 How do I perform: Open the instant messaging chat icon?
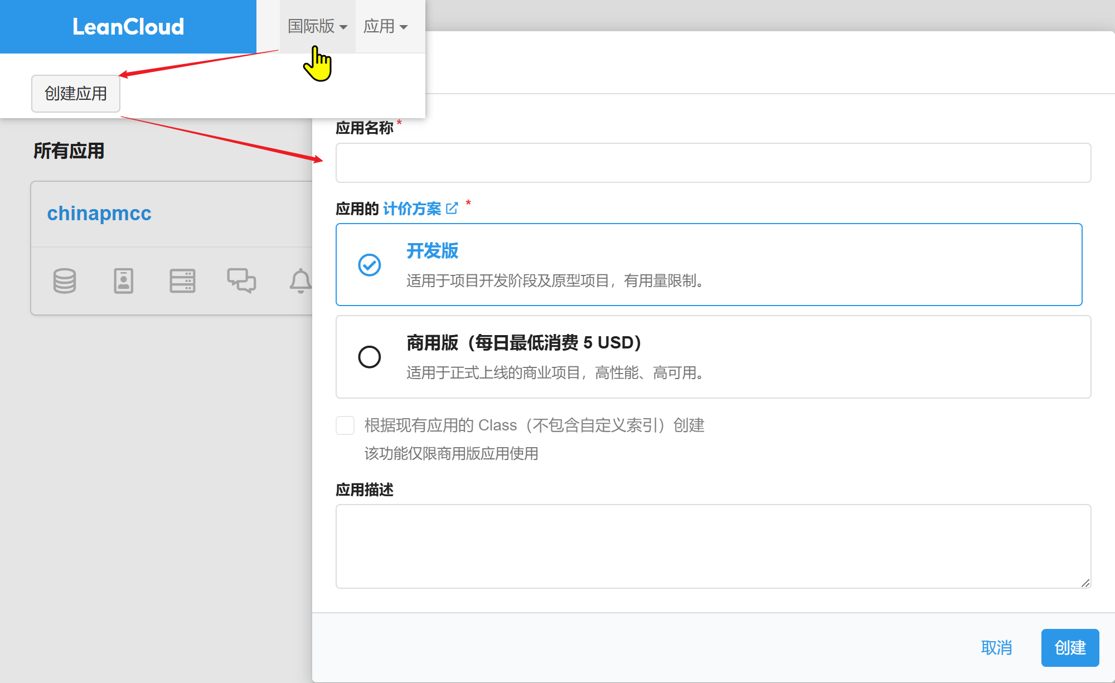pos(241,280)
